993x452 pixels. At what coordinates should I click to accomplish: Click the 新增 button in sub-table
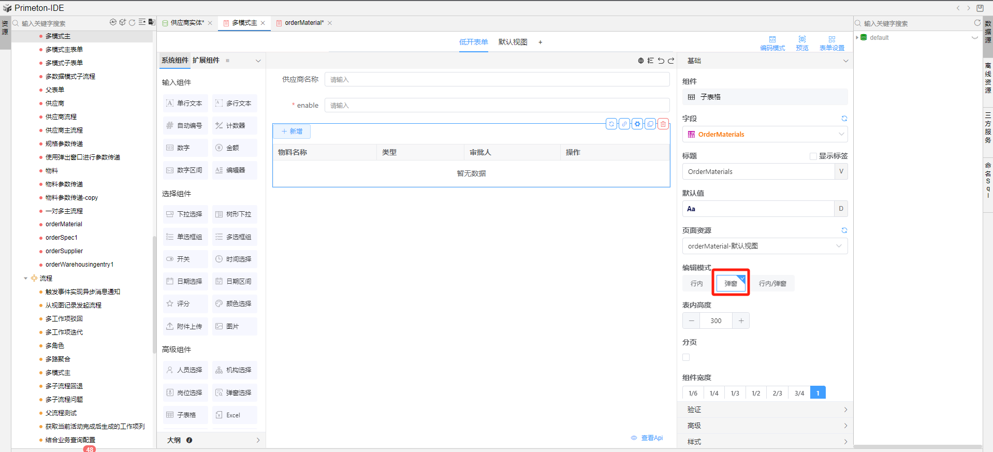tap(292, 132)
